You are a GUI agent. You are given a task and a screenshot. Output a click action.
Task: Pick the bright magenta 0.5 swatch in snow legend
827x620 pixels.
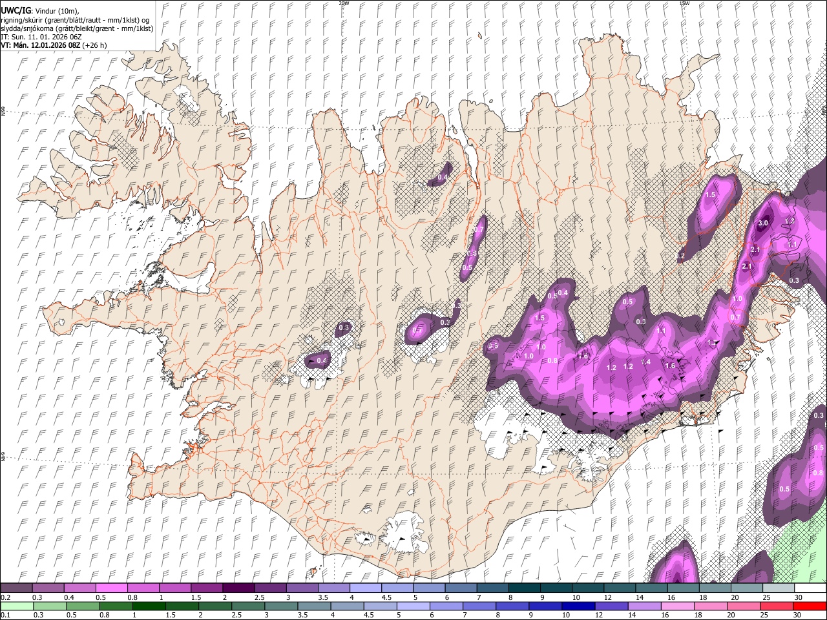[111, 588]
